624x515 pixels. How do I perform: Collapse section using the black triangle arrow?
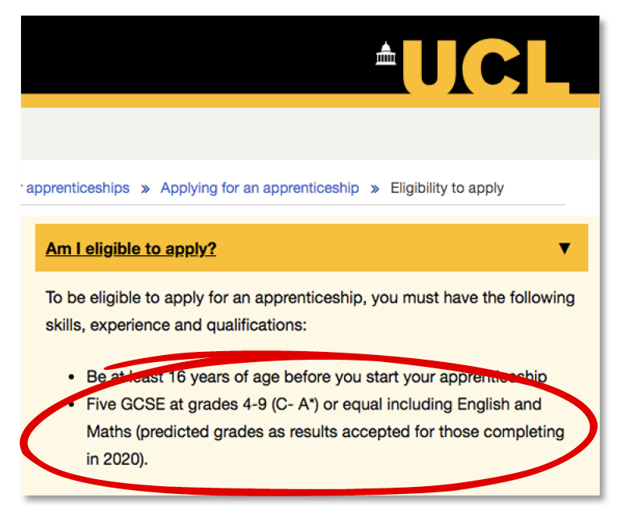point(564,248)
